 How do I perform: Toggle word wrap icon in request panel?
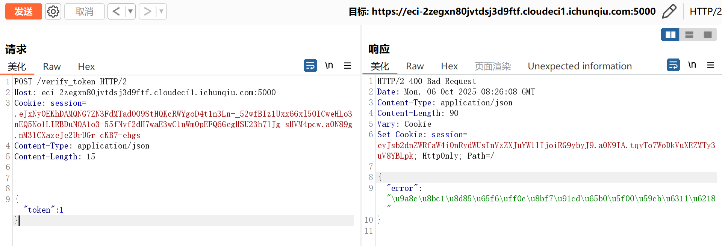(310, 66)
